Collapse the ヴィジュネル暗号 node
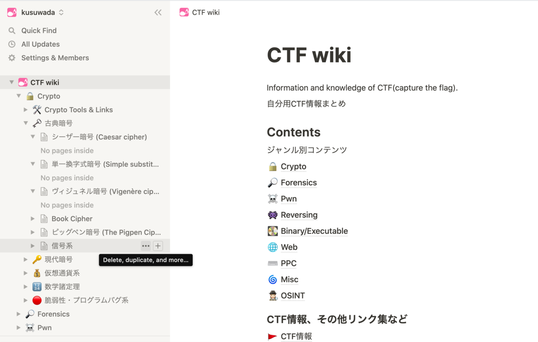 tap(33, 191)
